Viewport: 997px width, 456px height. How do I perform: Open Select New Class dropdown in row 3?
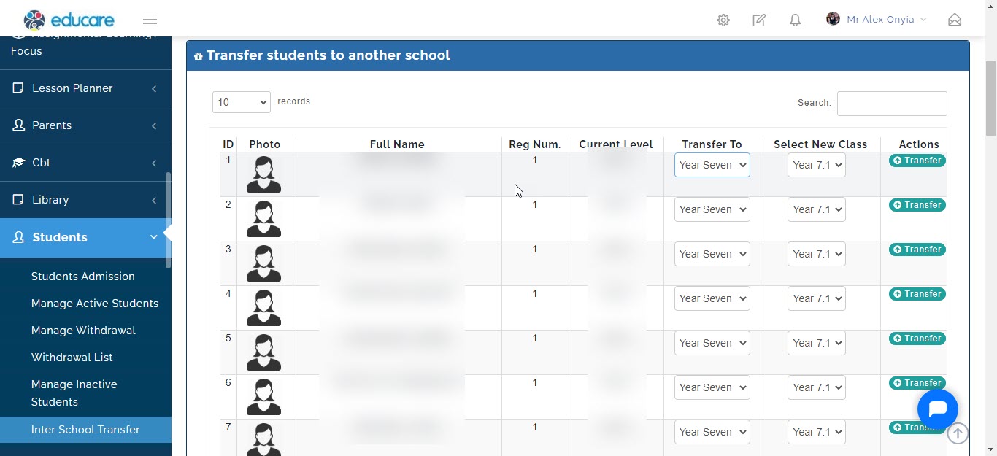tap(816, 254)
